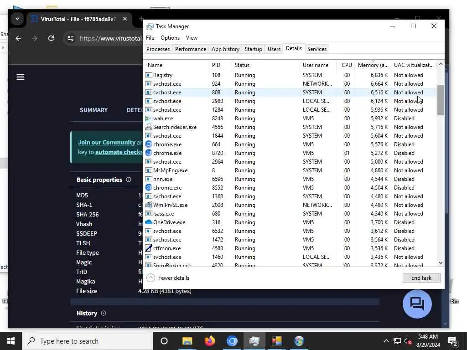Go back in the browser window
The width and height of the screenshot is (467, 350).
[18, 38]
